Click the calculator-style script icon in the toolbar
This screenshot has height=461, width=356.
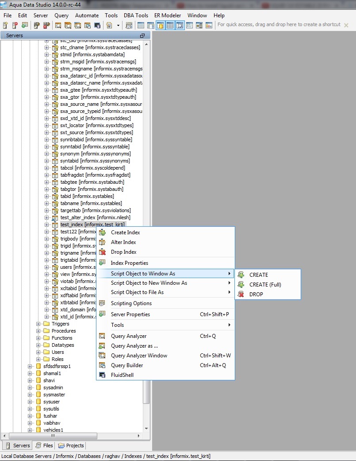tap(129, 26)
